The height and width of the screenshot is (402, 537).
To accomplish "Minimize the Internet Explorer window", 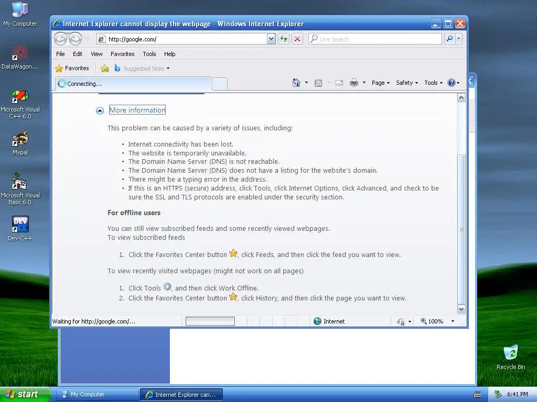I will 435,24.
